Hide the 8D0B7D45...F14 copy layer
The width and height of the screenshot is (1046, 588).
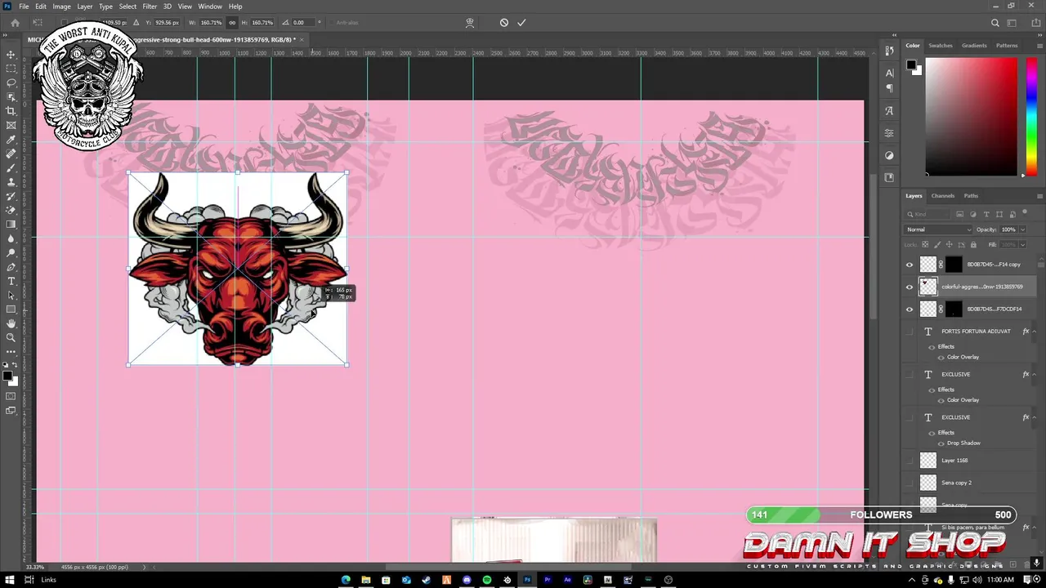click(x=910, y=265)
